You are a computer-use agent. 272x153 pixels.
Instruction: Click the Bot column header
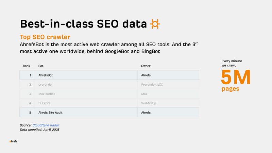click(41, 66)
